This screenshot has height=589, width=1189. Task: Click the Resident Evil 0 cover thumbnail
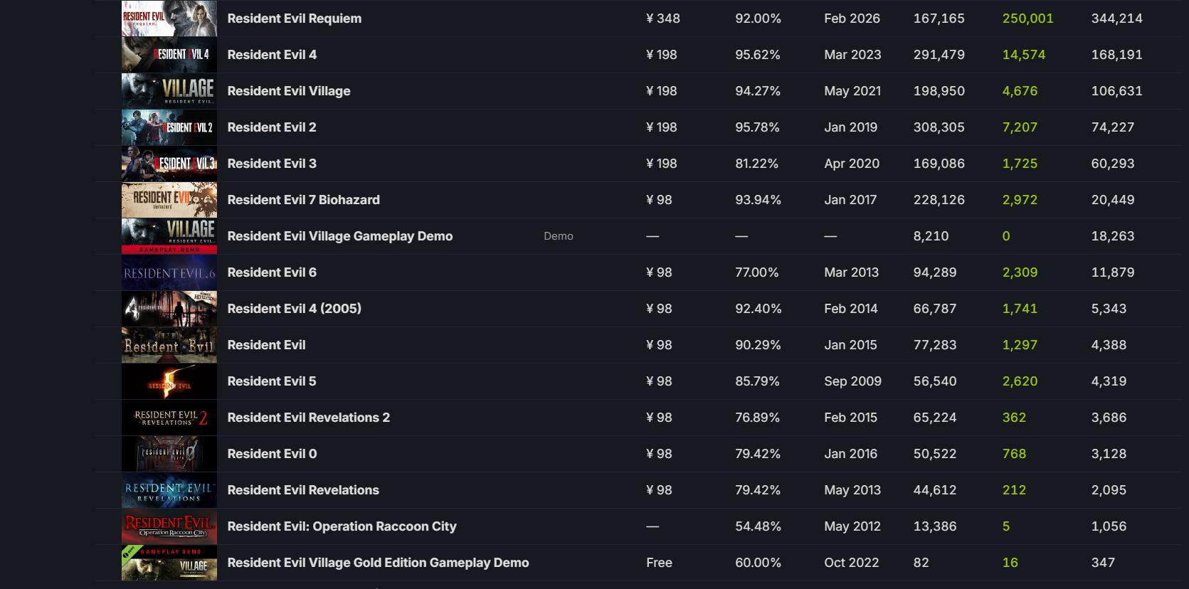[169, 454]
